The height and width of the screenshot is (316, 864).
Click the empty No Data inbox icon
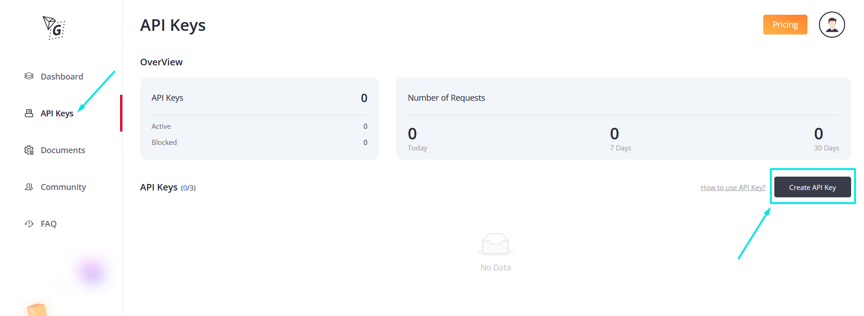point(495,244)
